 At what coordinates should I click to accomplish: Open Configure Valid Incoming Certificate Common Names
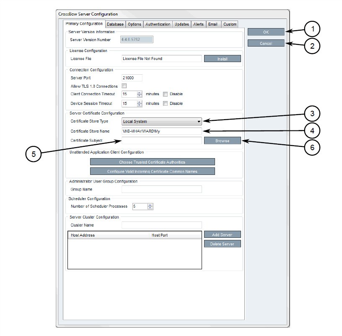coord(152,172)
